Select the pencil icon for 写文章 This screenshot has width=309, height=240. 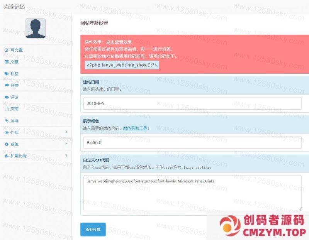pyautogui.click(x=6, y=49)
